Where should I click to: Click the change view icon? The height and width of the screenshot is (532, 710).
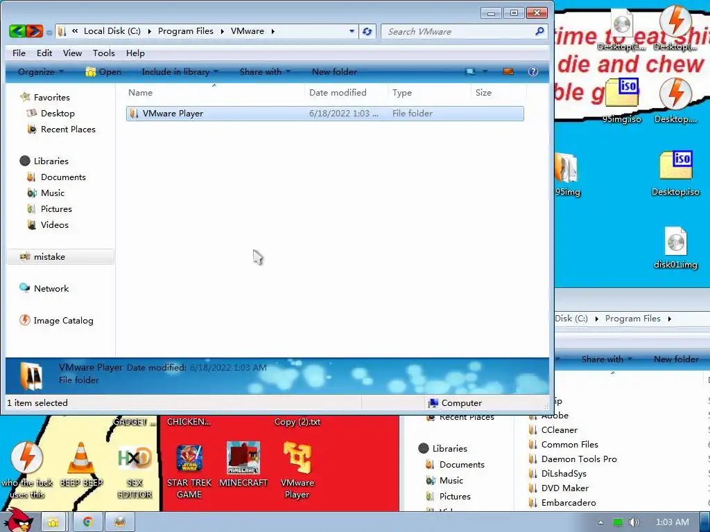[x=471, y=71]
